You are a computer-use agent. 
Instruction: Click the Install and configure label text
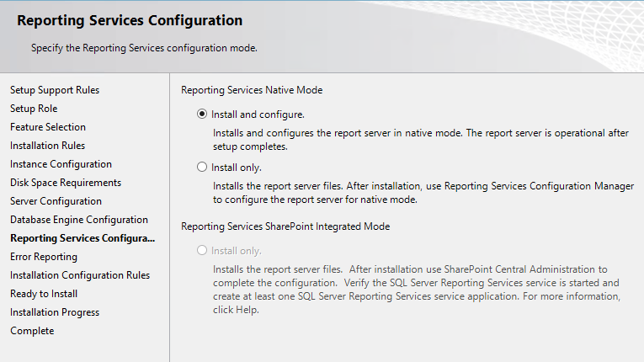pos(258,114)
